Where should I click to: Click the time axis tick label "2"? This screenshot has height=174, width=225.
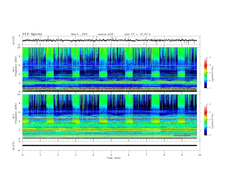(58, 155)
